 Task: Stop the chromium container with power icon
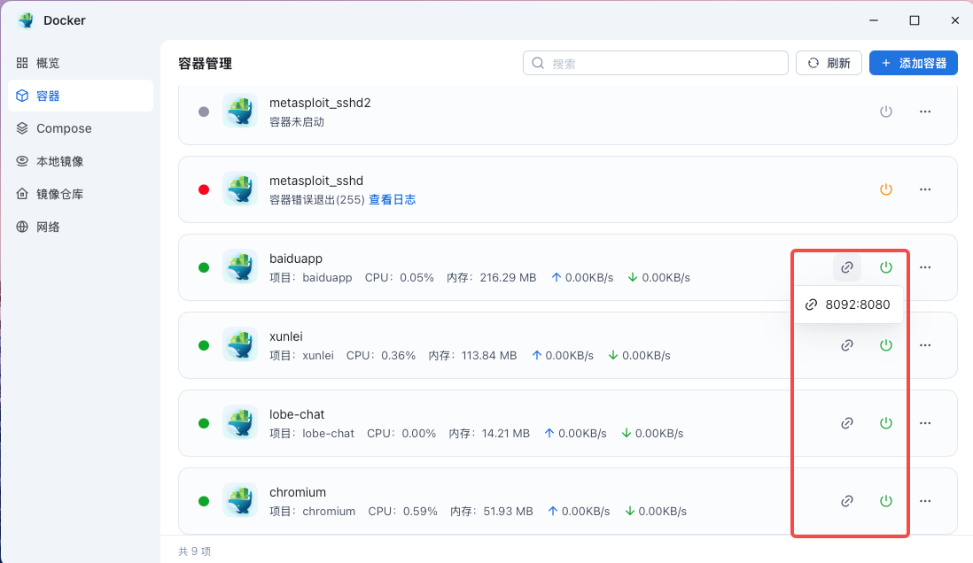pos(886,501)
